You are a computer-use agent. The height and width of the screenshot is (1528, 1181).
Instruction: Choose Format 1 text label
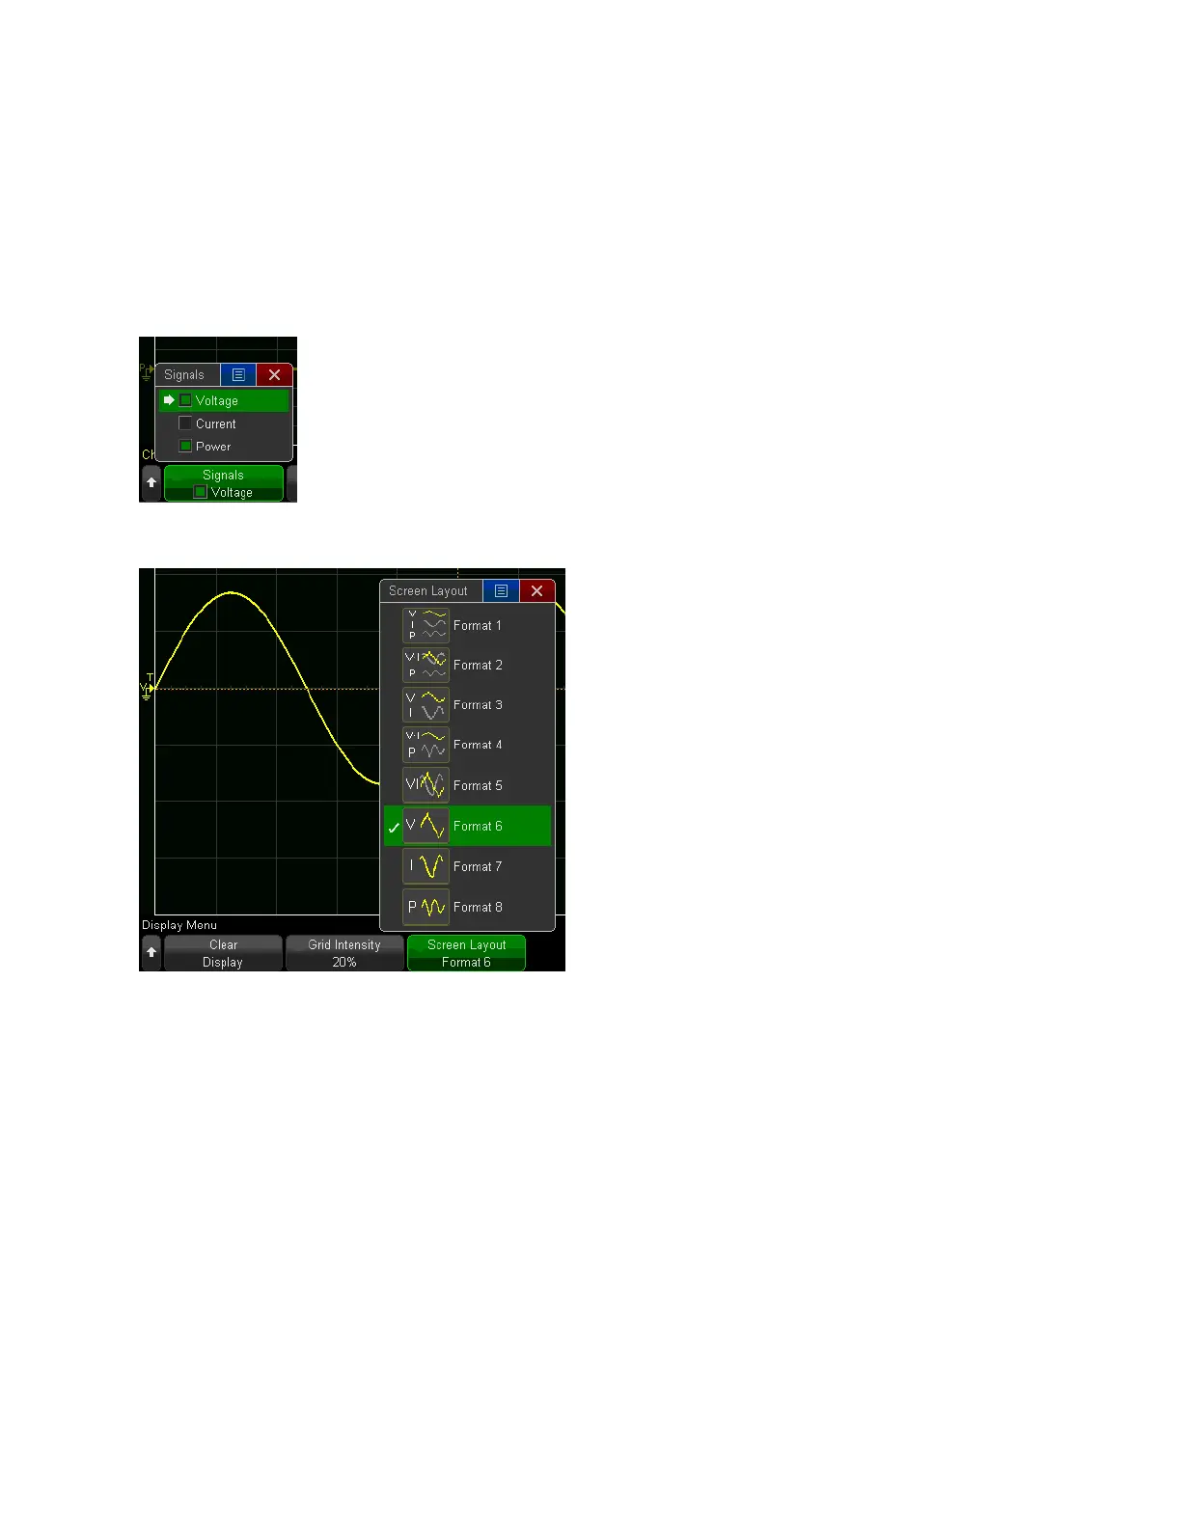point(478,626)
